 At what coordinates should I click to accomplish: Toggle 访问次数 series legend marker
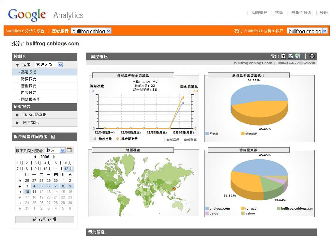coord(95,139)
